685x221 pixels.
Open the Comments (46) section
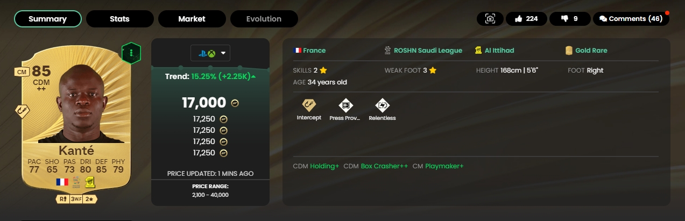click(631, 19)
